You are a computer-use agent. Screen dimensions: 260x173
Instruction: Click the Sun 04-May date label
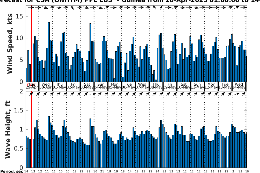(101, 86)
